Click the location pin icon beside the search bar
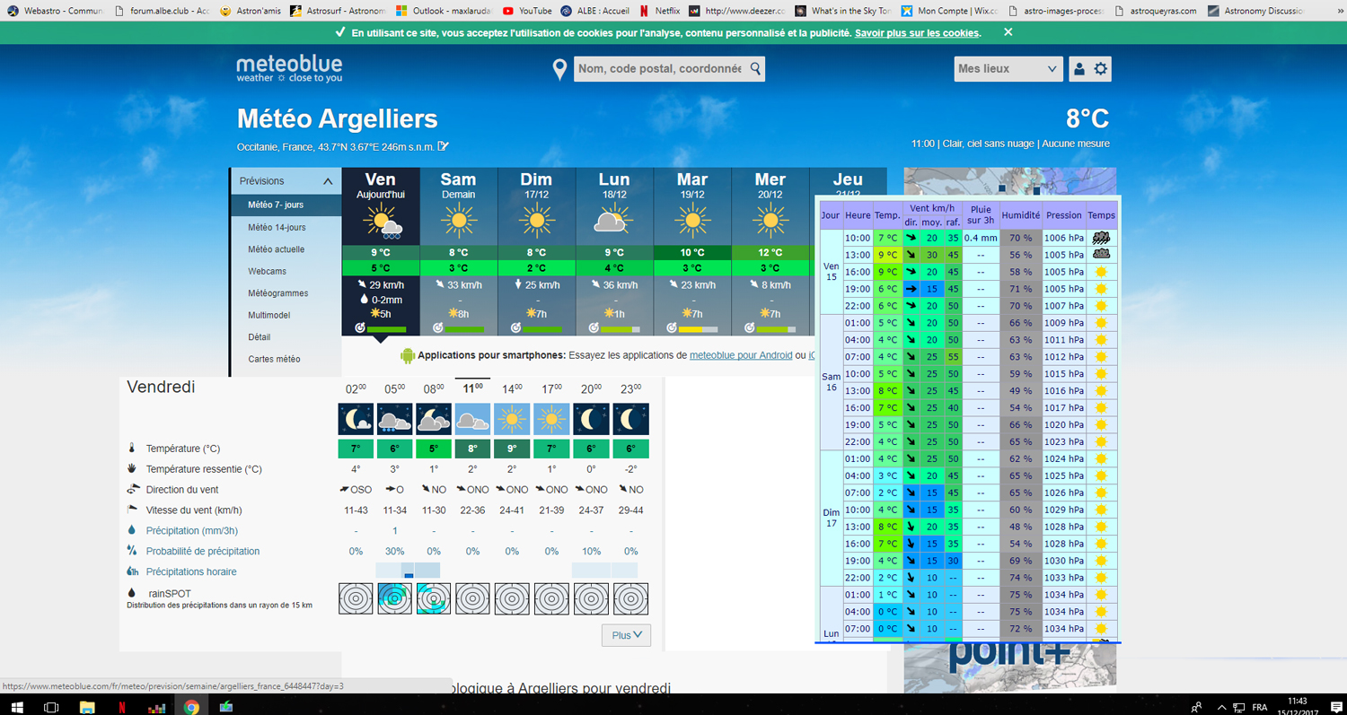The width and height of the screenshot is (1347, 715). 560,68
